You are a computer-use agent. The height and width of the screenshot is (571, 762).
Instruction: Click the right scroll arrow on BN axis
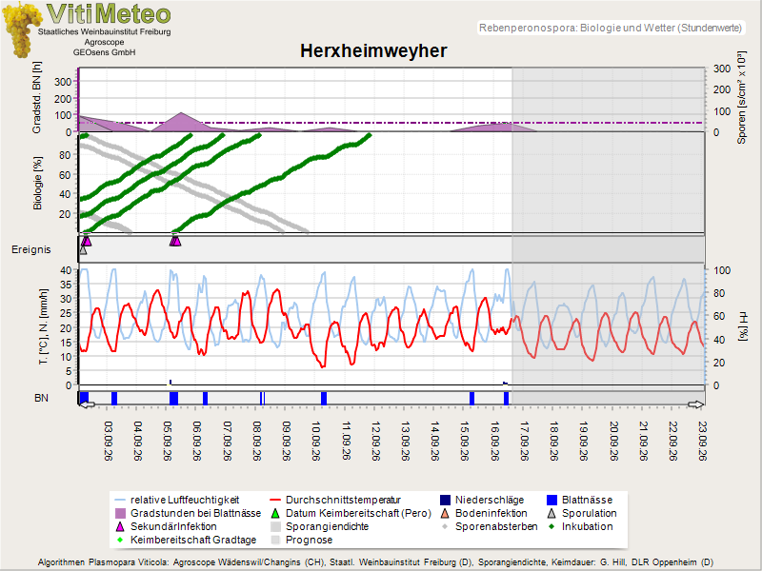pyautogui.click(x=695, y=404)
